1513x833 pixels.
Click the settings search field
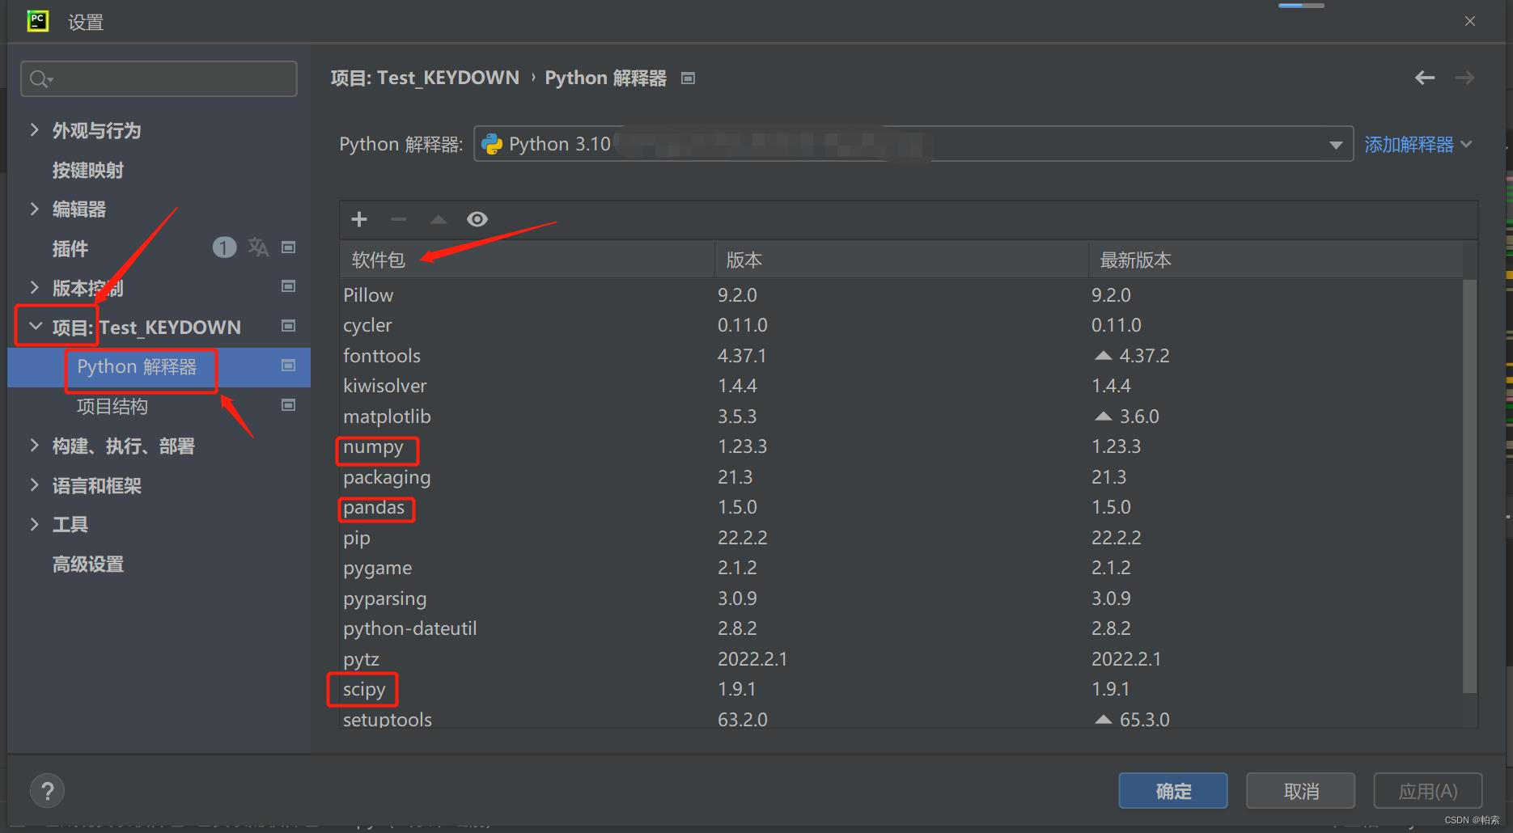point(159,79)
